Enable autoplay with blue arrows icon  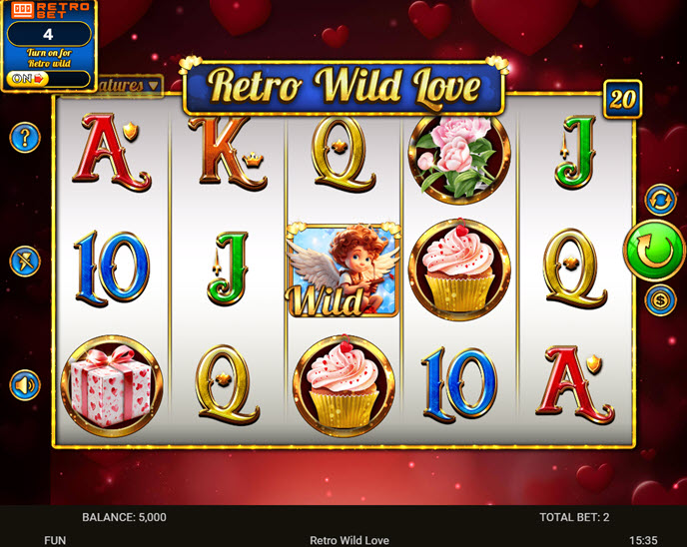click(x=660, y=200)
